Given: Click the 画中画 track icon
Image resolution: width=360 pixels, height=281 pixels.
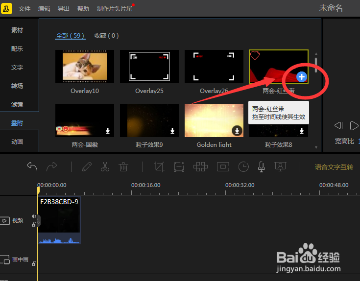Looking at the screenshot, I should click(x=4, y=259).
